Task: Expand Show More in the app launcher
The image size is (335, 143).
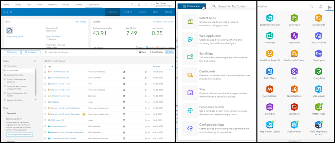Action: point(295,141)
